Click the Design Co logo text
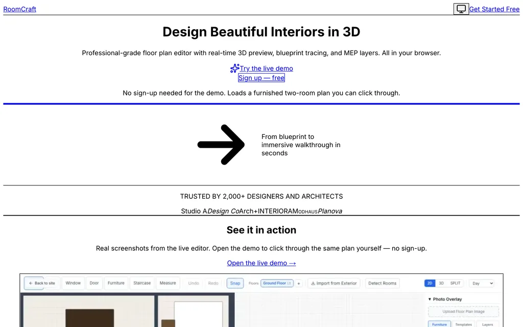Screen dimensions: 523x327 pyautogui.click(x=223, y=211)
